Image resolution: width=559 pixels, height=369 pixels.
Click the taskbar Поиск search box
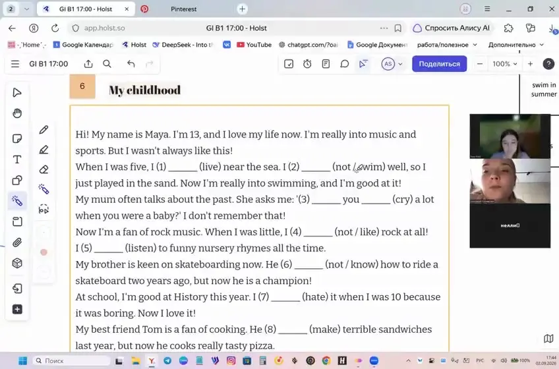71,361
